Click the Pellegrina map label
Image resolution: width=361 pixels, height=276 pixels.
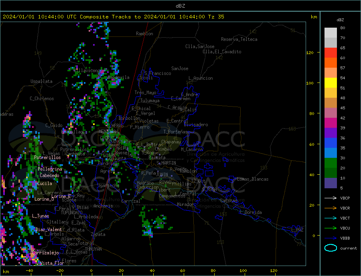click(x=50, y=169)
